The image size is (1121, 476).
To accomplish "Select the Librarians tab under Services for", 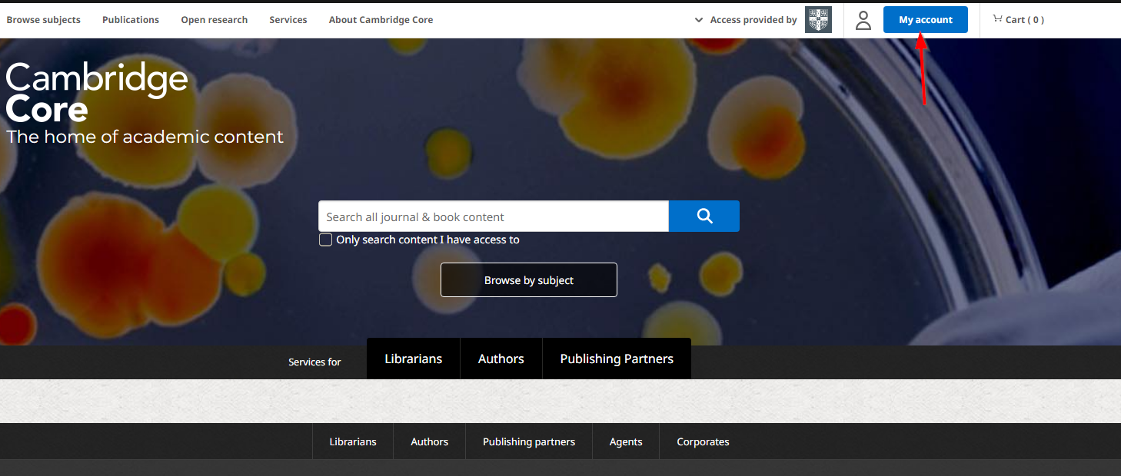I will coord(414,359).
